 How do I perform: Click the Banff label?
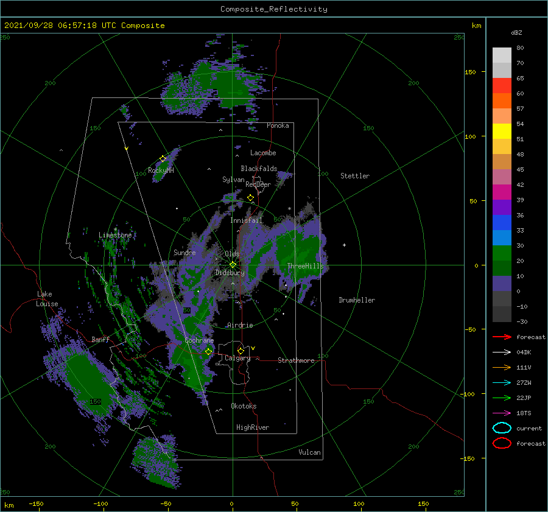100,339
